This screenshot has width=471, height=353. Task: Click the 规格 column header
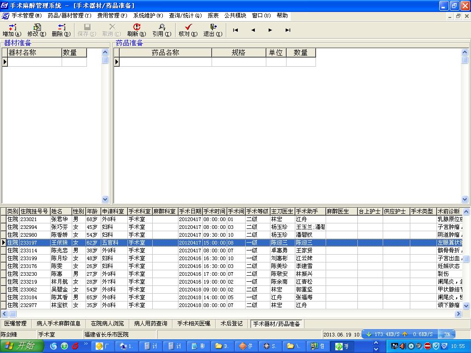pos(239,53)
